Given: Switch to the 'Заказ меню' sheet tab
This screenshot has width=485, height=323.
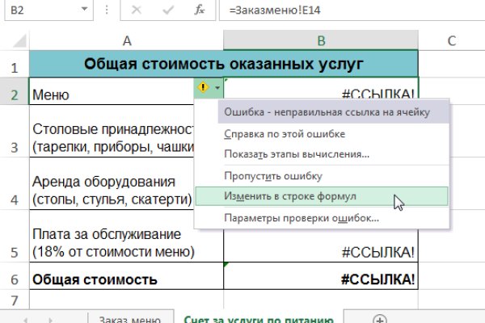Looking at the screenshot, I should (124, 319).
